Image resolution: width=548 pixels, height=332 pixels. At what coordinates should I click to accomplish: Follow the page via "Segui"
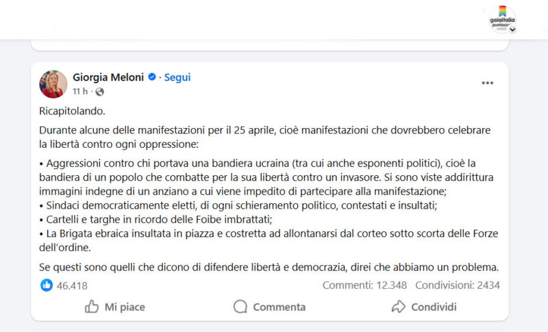click(177, 77)
